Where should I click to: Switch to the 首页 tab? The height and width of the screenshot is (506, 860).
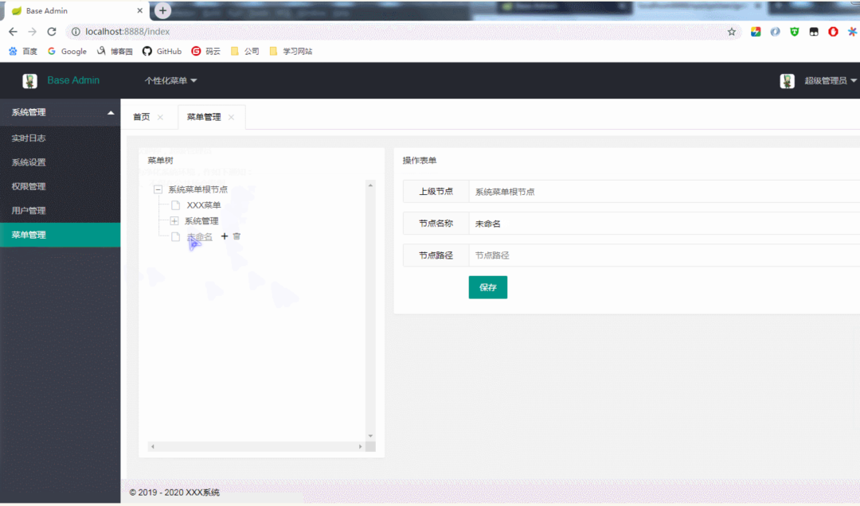(x=140, y=116)
